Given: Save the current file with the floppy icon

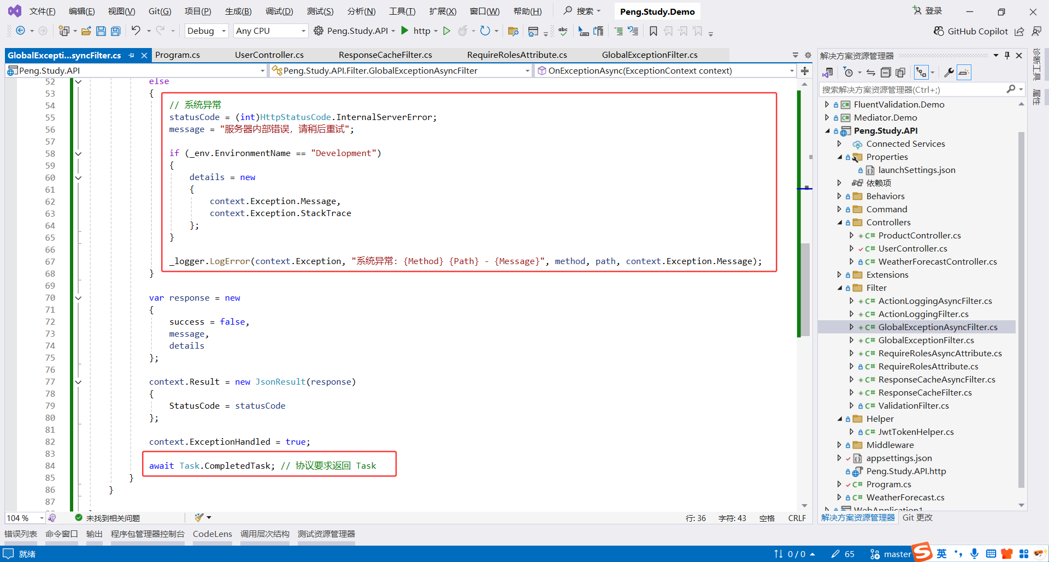Looking at the screenshot, I should [101, 31].
